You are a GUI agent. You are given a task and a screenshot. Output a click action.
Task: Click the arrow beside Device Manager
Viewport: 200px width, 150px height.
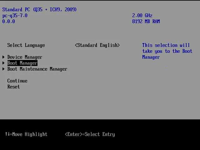point(3,57)
